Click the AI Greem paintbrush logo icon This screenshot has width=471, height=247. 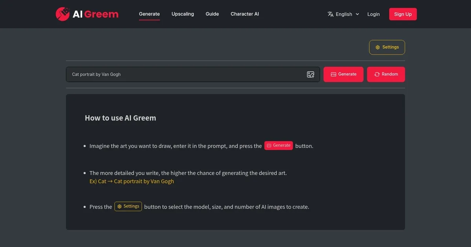click(62, 14)
